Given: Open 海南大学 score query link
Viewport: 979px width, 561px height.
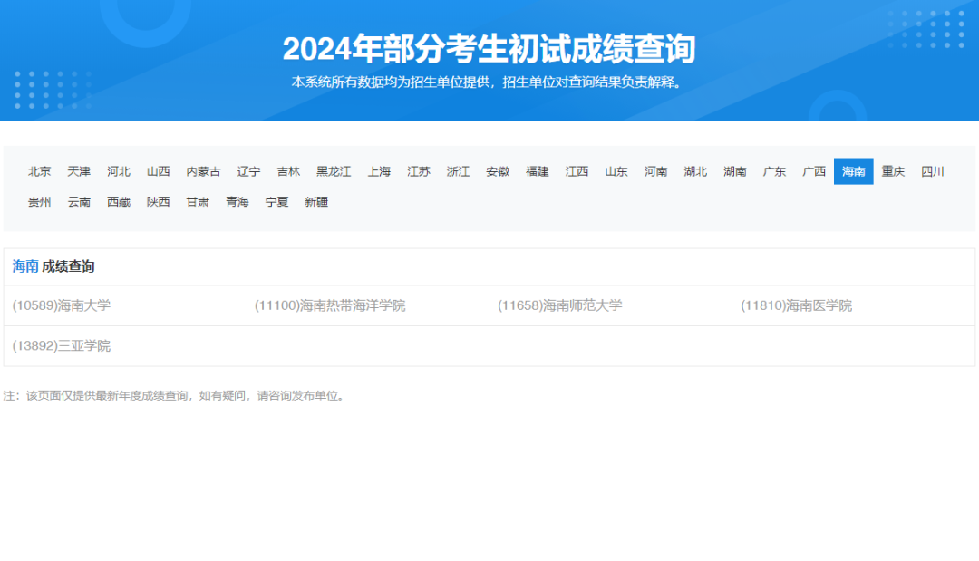Looking at the screenshot, I should 61,305.
